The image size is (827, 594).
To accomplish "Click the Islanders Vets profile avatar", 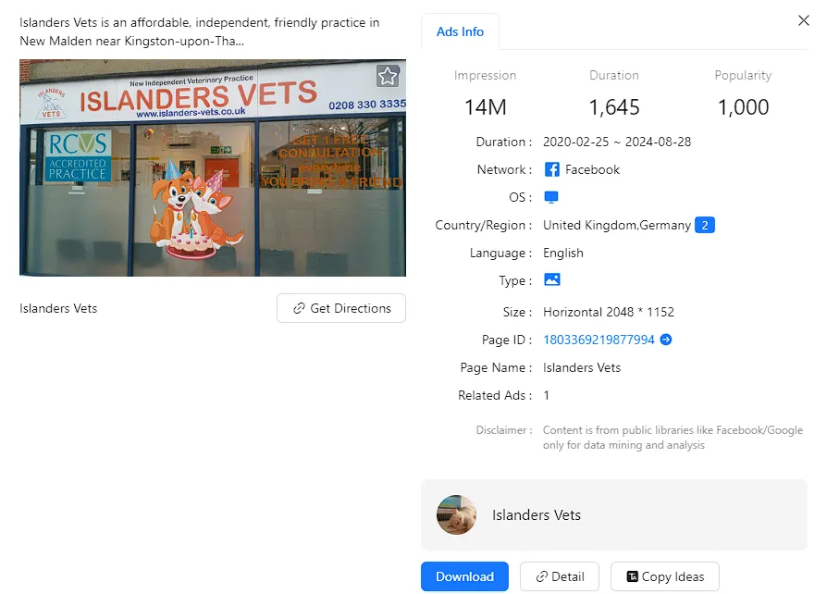I will [456, 514].
